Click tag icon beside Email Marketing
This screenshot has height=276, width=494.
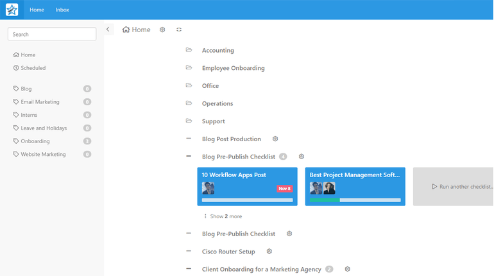(16, 101)
